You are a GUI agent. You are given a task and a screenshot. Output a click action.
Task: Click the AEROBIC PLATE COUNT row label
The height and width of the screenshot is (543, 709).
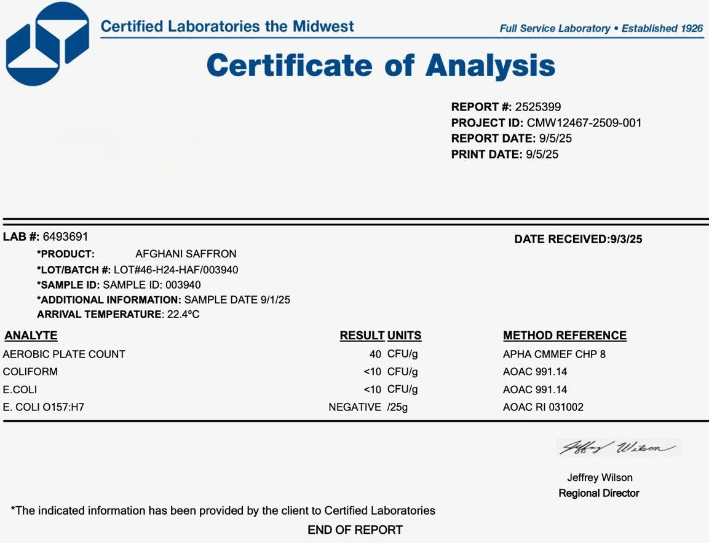(x=64, y=354)
